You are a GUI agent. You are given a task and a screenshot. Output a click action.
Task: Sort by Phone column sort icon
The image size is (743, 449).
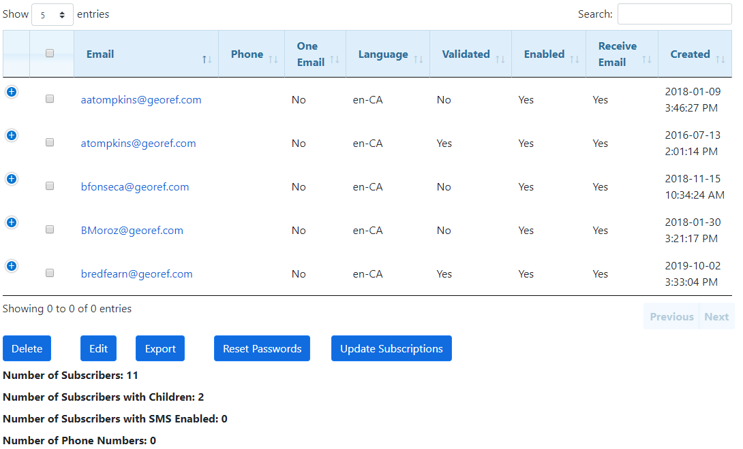pos(273,60)
